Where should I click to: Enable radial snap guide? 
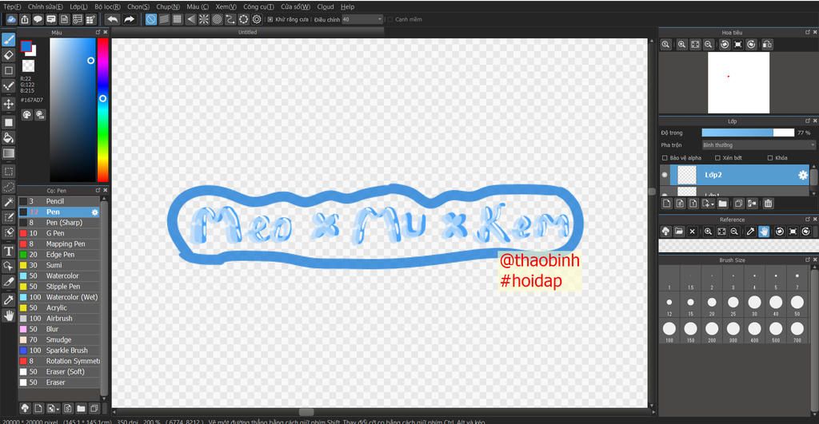coord(204,19)
